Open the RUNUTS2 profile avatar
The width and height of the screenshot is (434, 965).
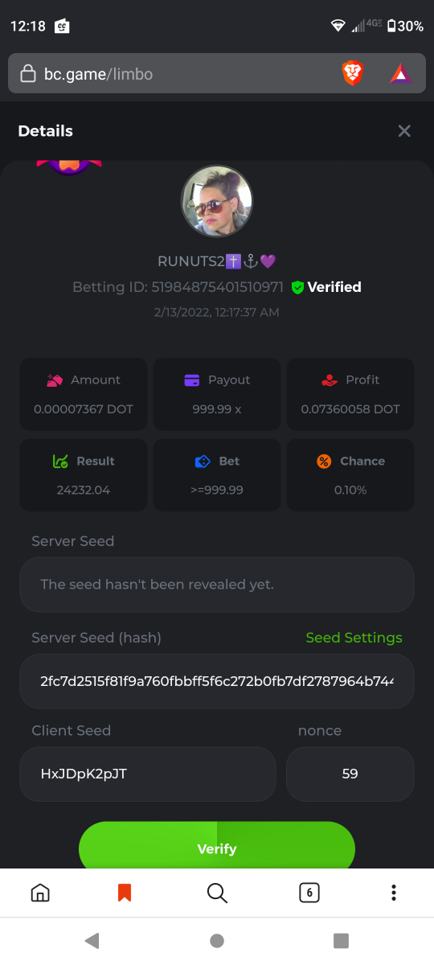point(217,201)
